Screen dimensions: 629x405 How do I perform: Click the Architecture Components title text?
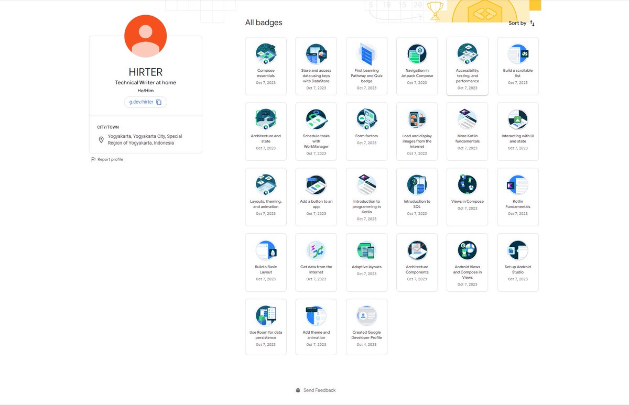[417, 270]
